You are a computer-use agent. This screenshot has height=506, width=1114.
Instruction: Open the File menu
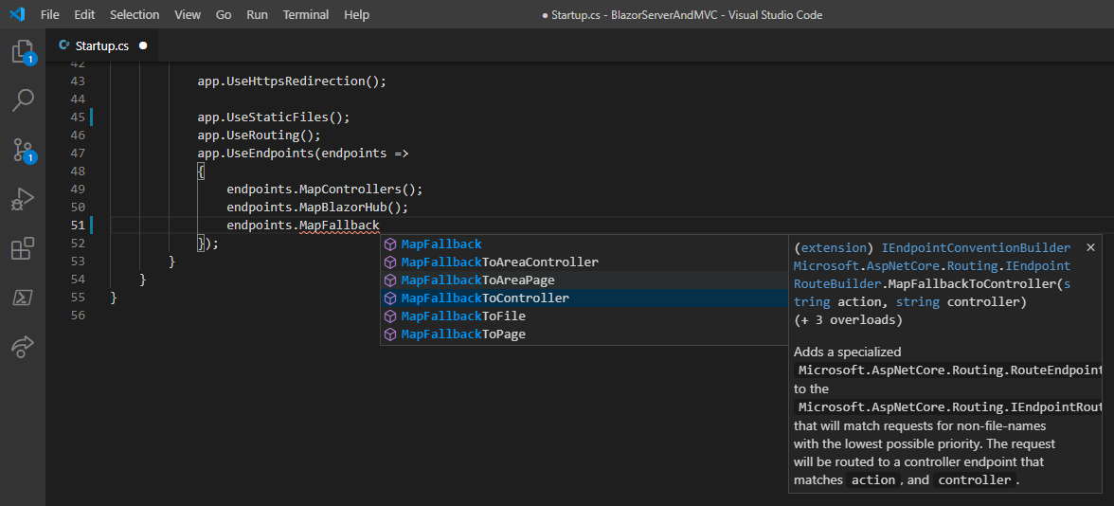coord(50,14)
